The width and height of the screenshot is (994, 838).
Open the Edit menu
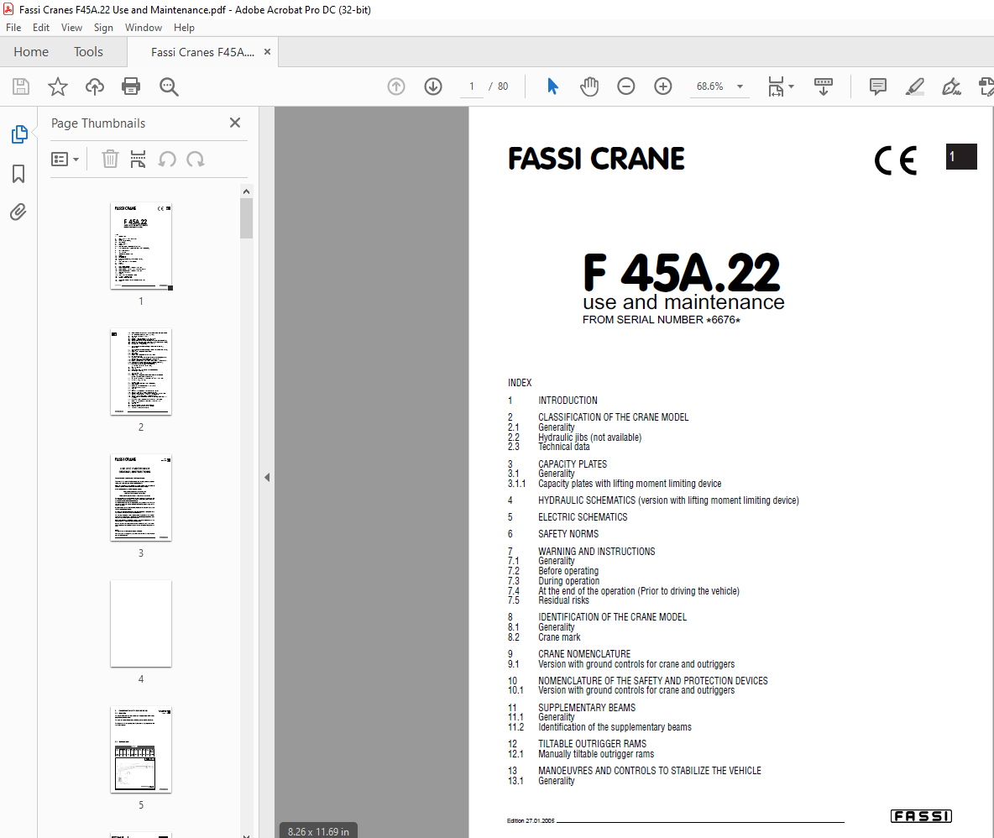tap(41, 27)
